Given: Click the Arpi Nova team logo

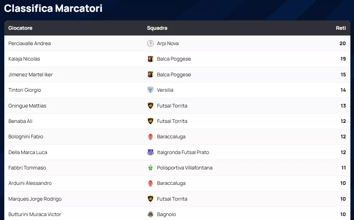Looking at the screenshot, I should (150, 43).
